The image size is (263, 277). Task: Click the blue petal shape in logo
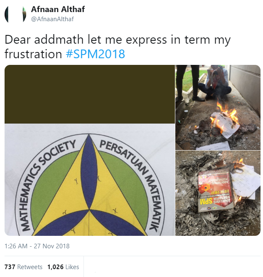pos(89,172)
